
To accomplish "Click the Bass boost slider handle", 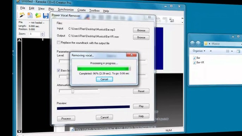I will pos(68,76).
